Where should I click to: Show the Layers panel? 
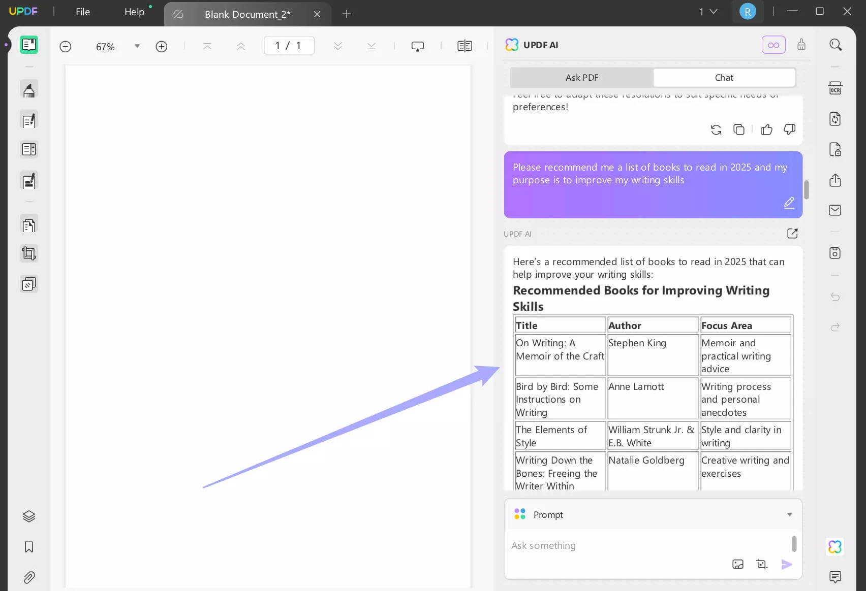point(29,516)
